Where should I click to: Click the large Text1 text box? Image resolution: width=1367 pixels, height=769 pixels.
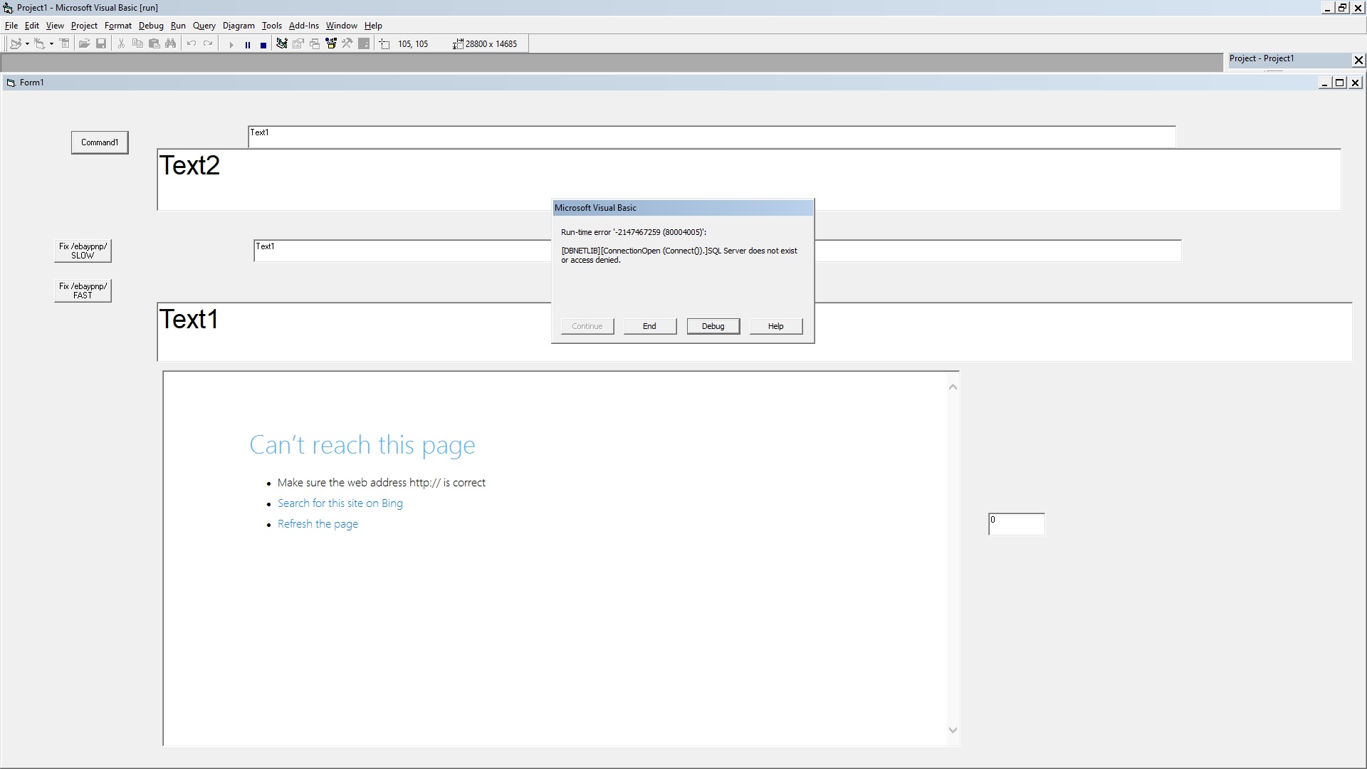[755, 332]
